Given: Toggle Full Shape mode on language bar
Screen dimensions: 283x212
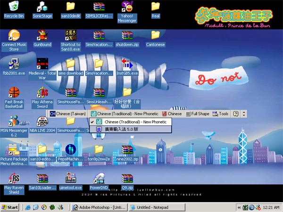Looking at the screenshot, I should (x=198, y=114).
